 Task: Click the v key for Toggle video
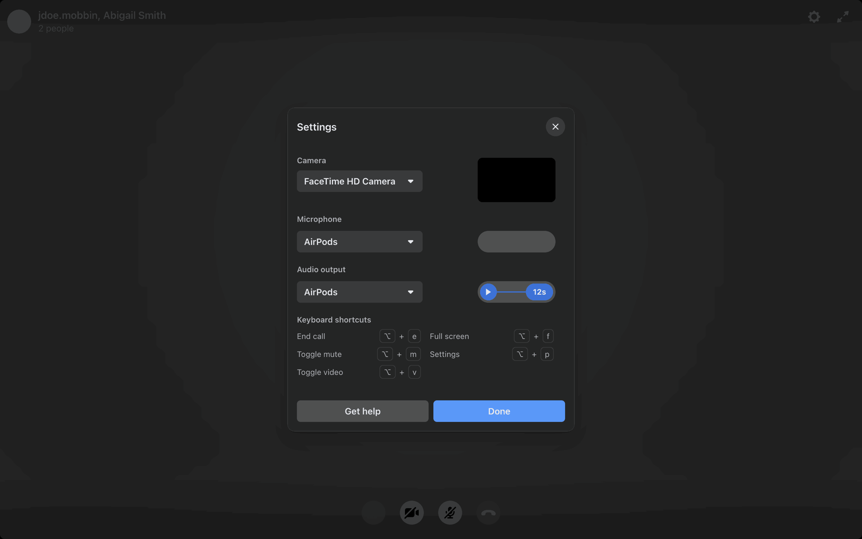tap(414, 372)
